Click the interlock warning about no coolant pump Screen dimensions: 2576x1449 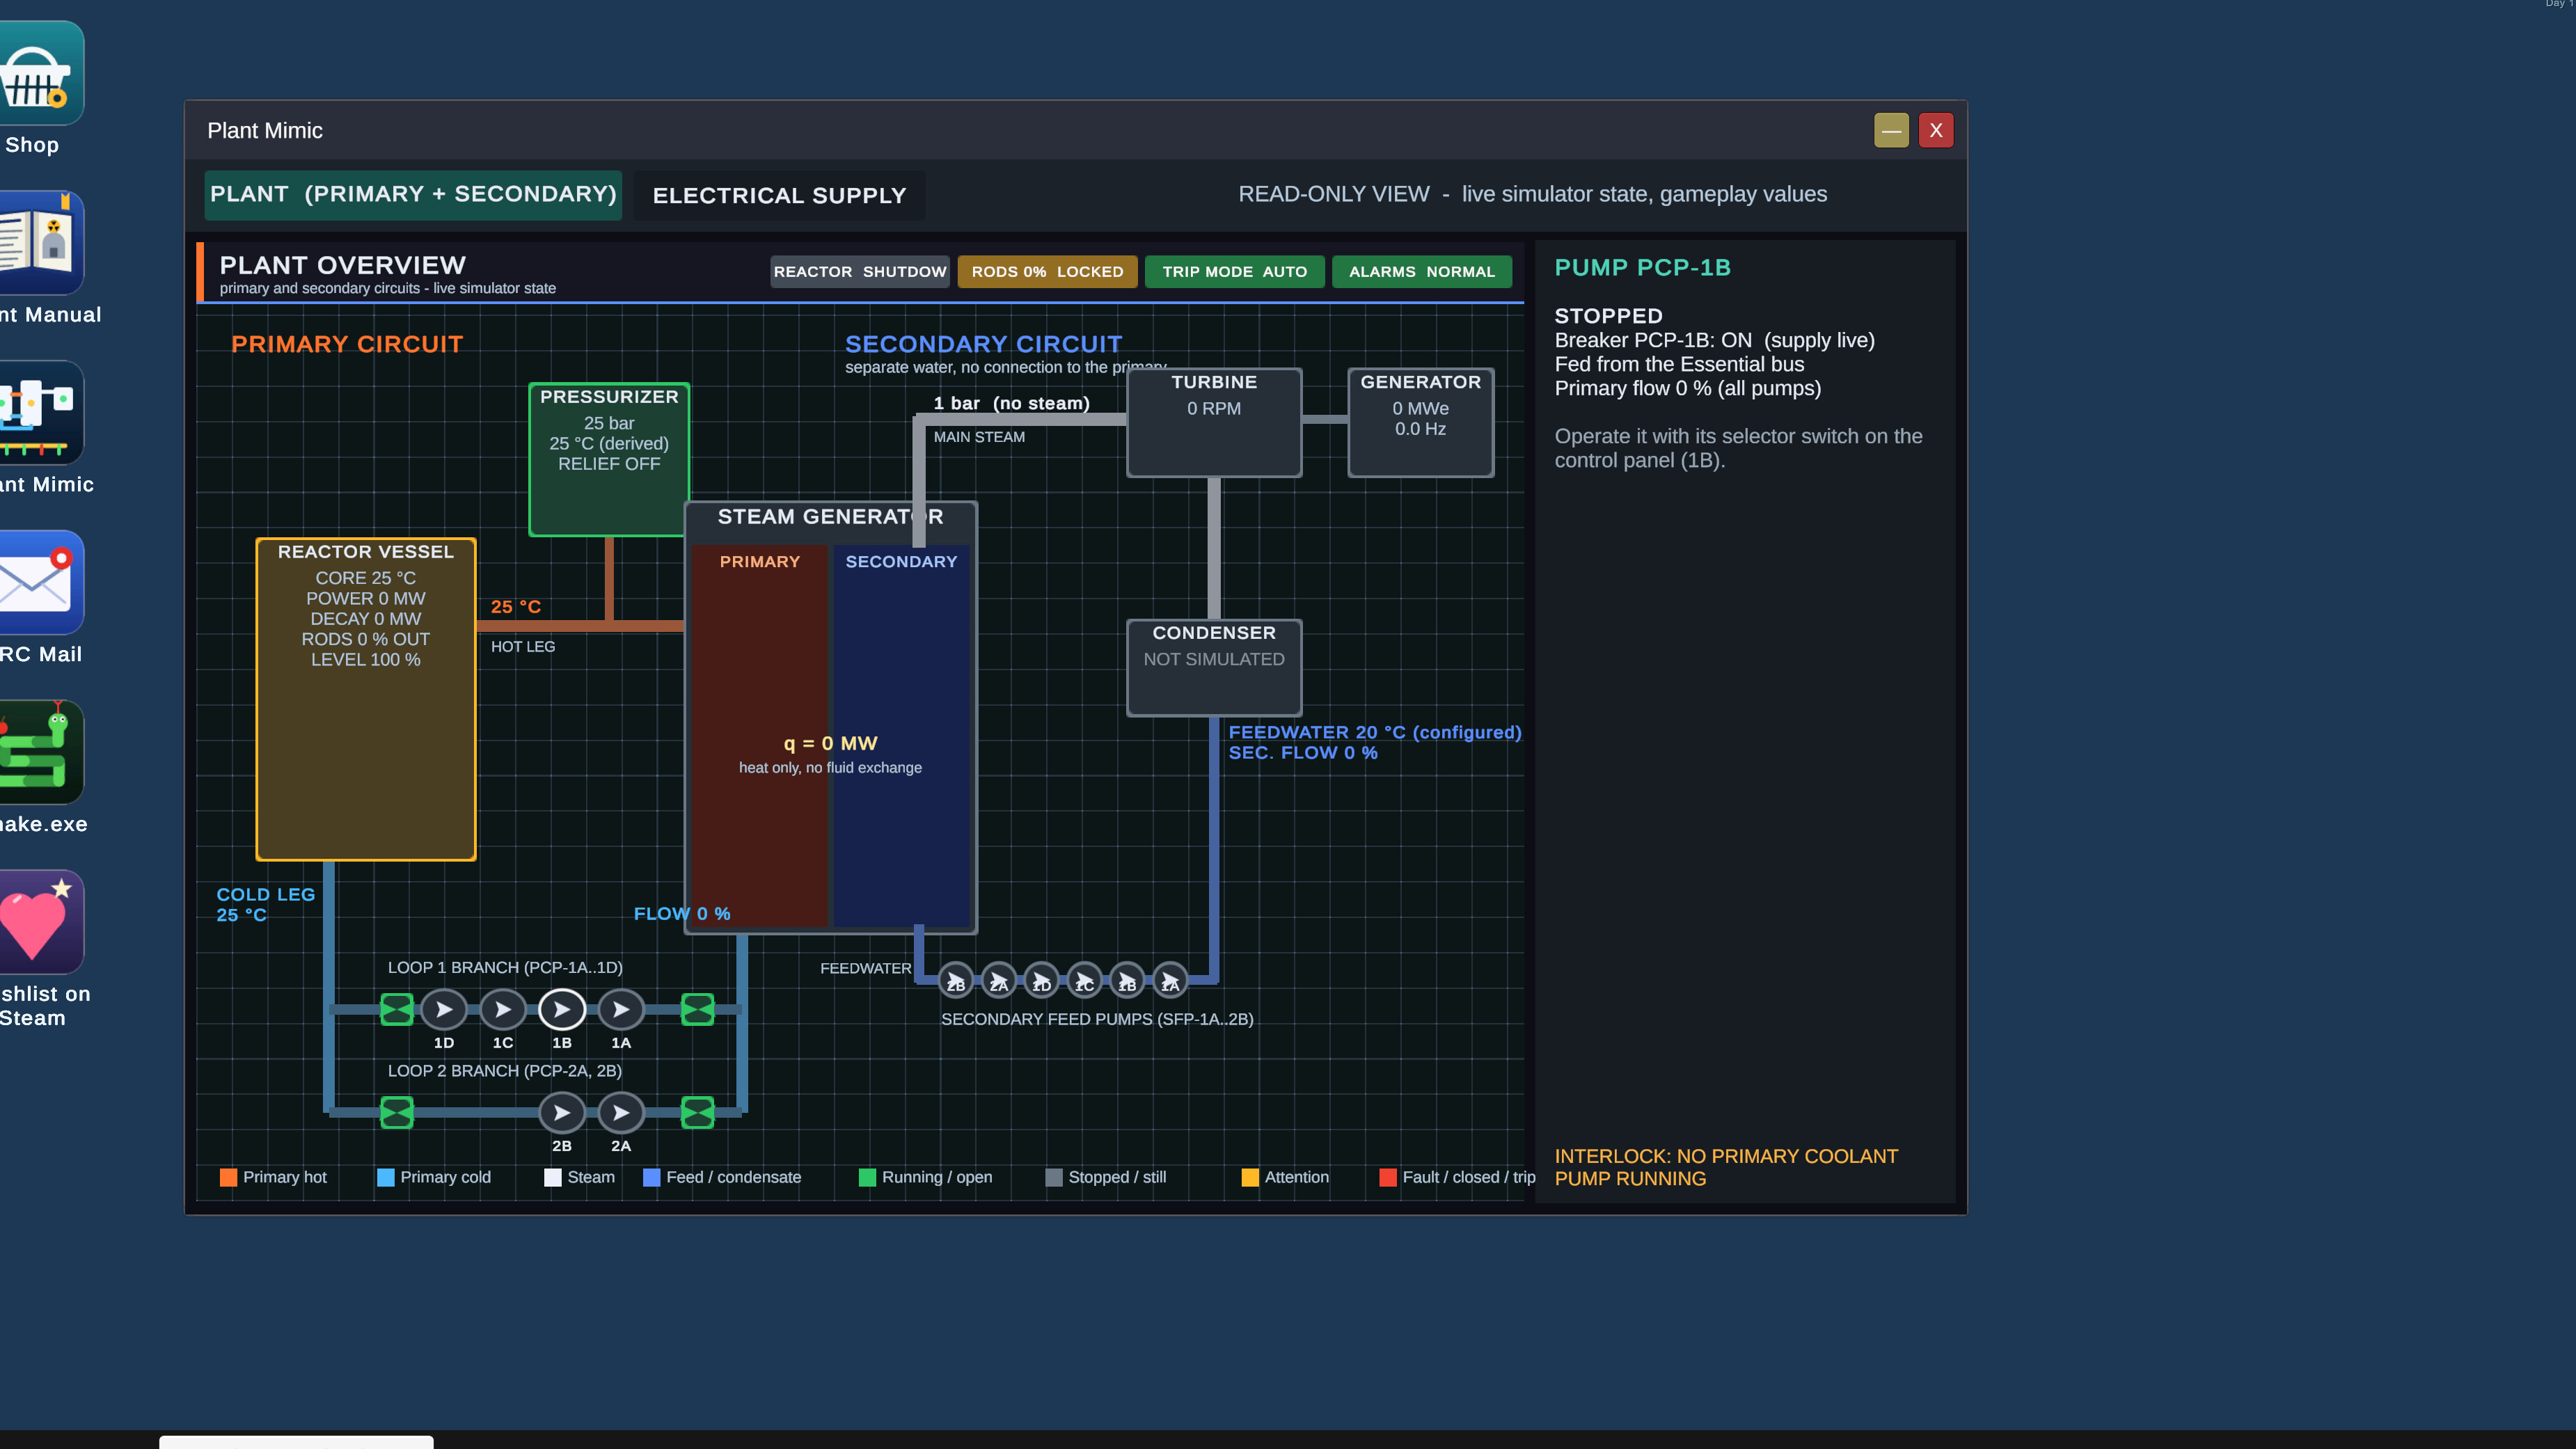click(1725, 1168)
